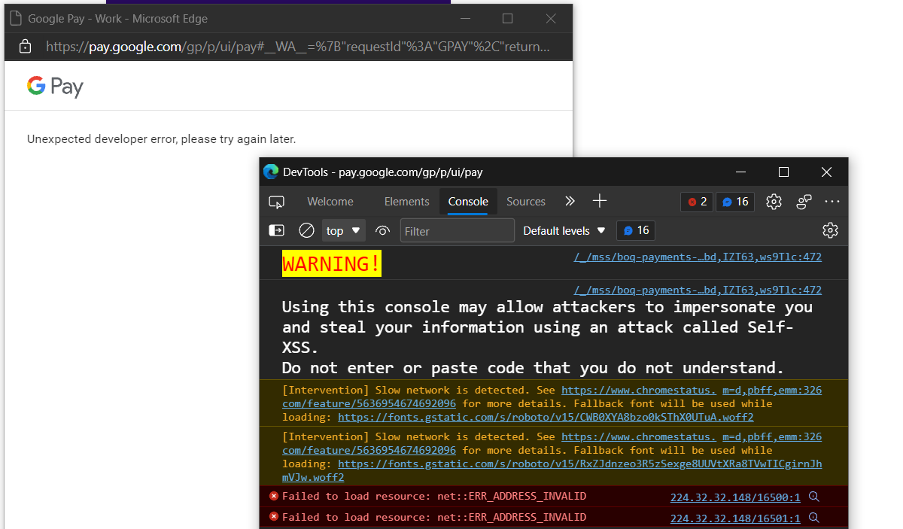The image size is (903, 529).
Task: Create a live expression
Action: point(382,230)
